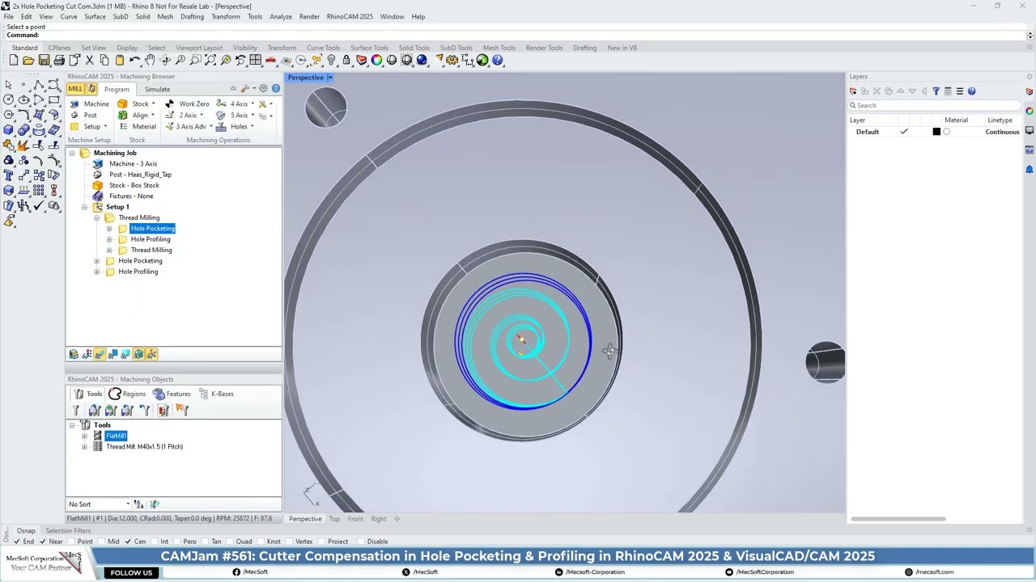Open the Analyze menu

tap(281, 16)
